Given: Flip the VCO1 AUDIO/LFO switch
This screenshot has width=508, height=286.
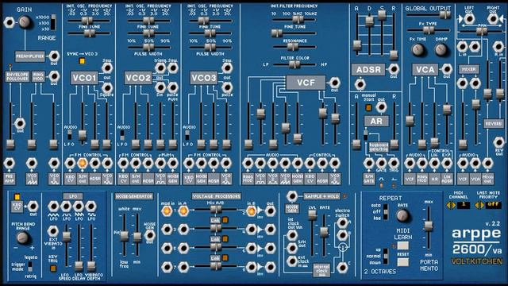Looking at the screenshot, I should pos(69,134).
